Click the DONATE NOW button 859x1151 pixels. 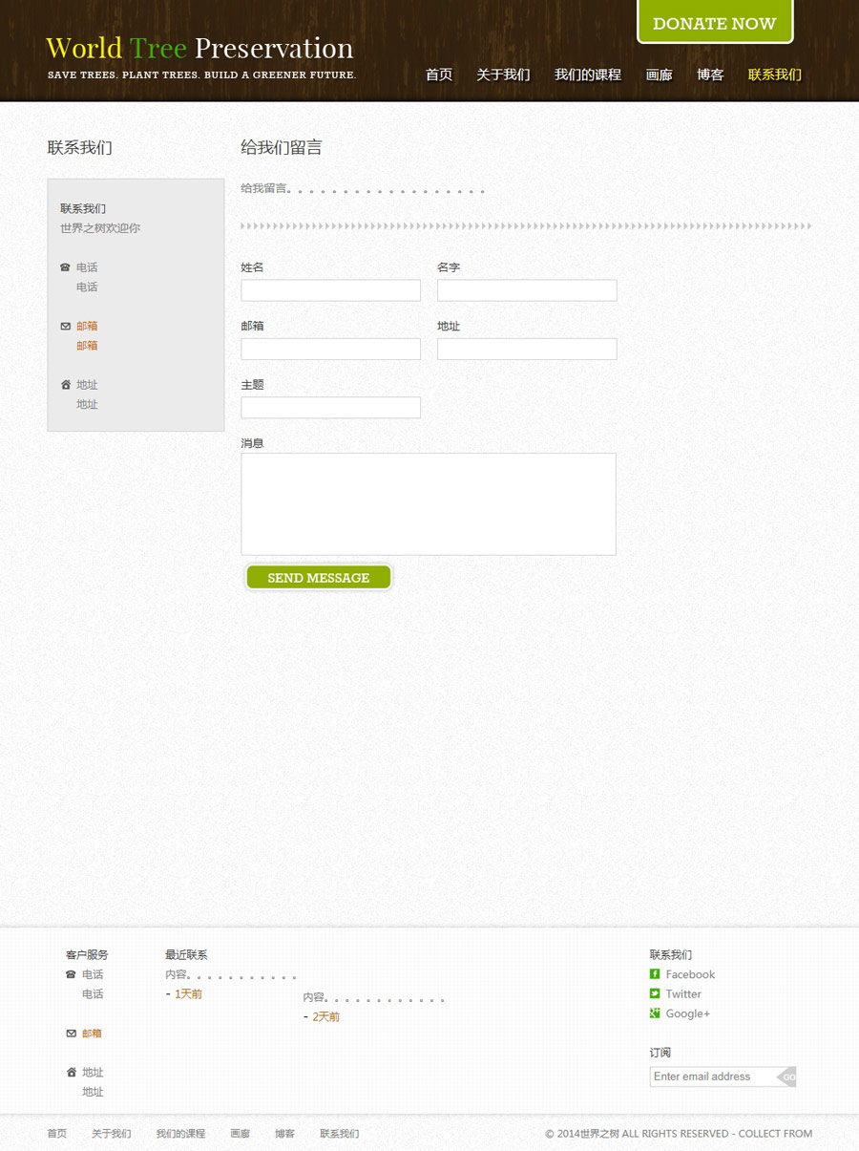[715, 23]
